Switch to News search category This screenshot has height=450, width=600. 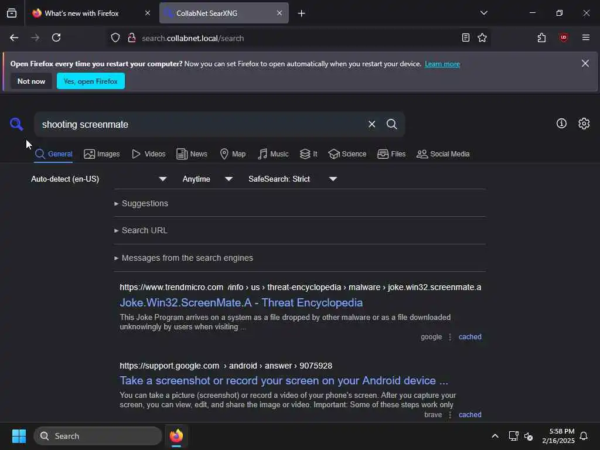[x=192, y=154]
